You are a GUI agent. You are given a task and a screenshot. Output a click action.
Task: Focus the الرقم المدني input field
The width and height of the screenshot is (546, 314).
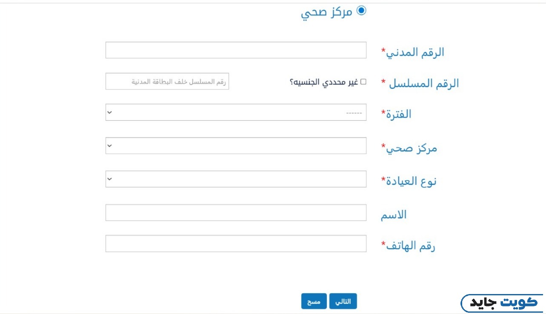(x=236, y=50)
